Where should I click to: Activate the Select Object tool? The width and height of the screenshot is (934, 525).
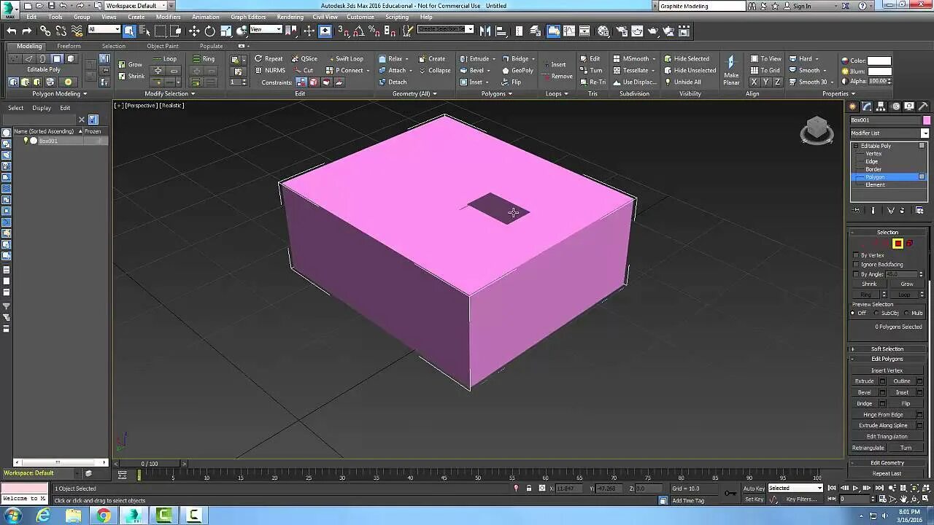click(x=129, y=31)
